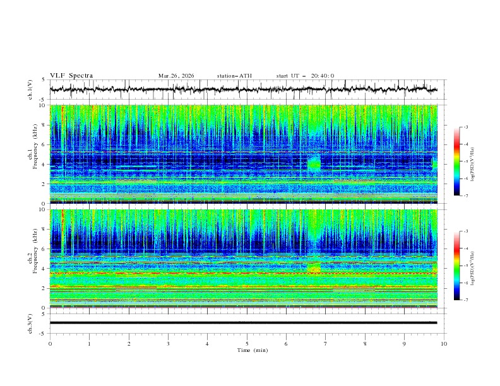The height and width of the screenshot is (386, 500).
Task: Select the "start UT = 20:40:0" text
Action: click(305, 76)
